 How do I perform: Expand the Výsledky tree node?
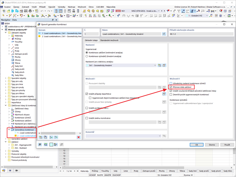(6, 151)
